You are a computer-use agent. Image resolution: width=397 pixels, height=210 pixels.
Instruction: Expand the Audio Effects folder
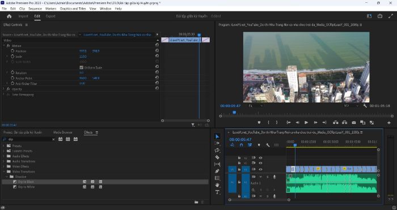coord(3,156)
